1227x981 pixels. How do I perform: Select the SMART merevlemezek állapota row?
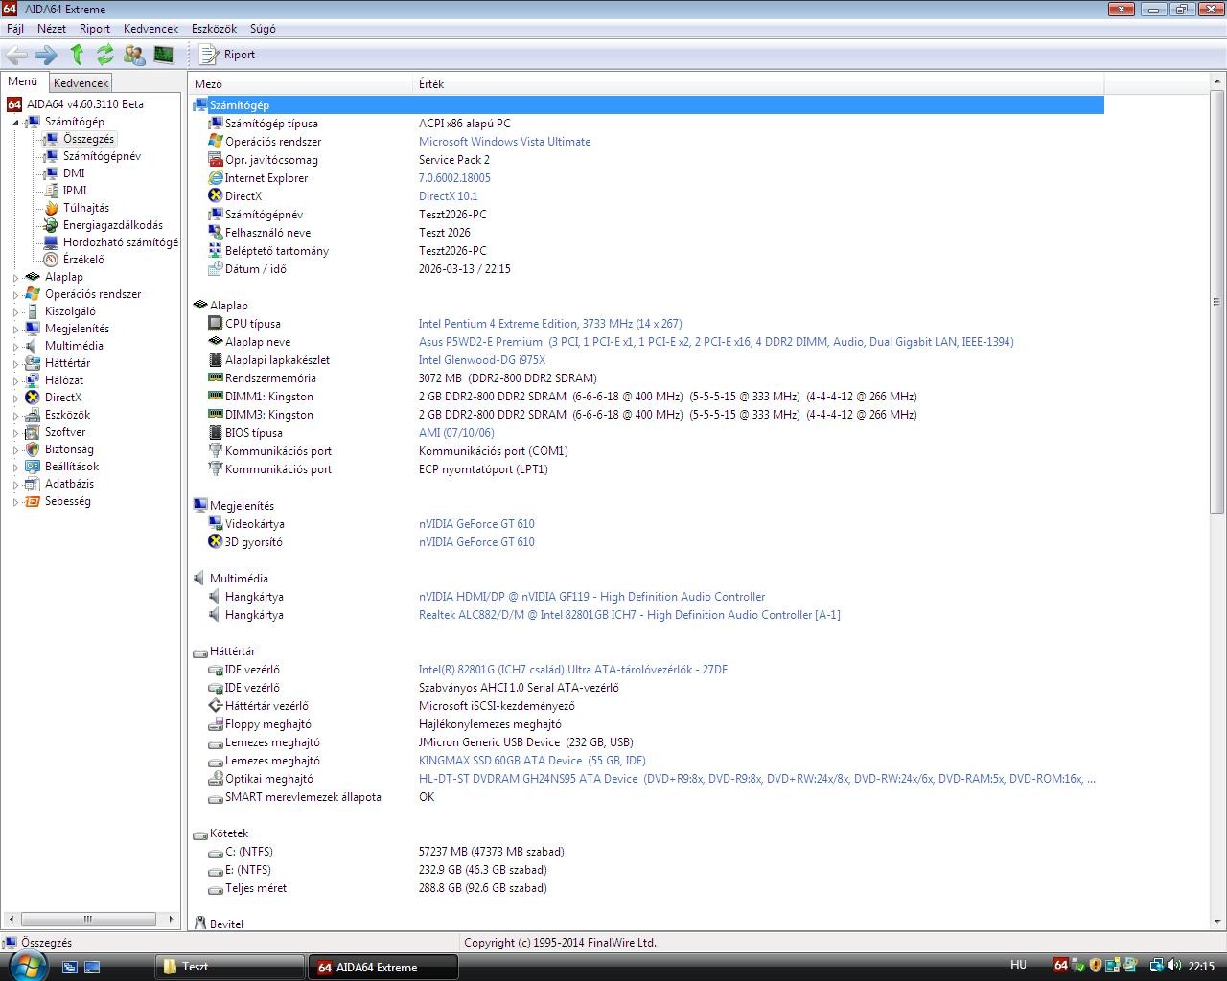648,797
